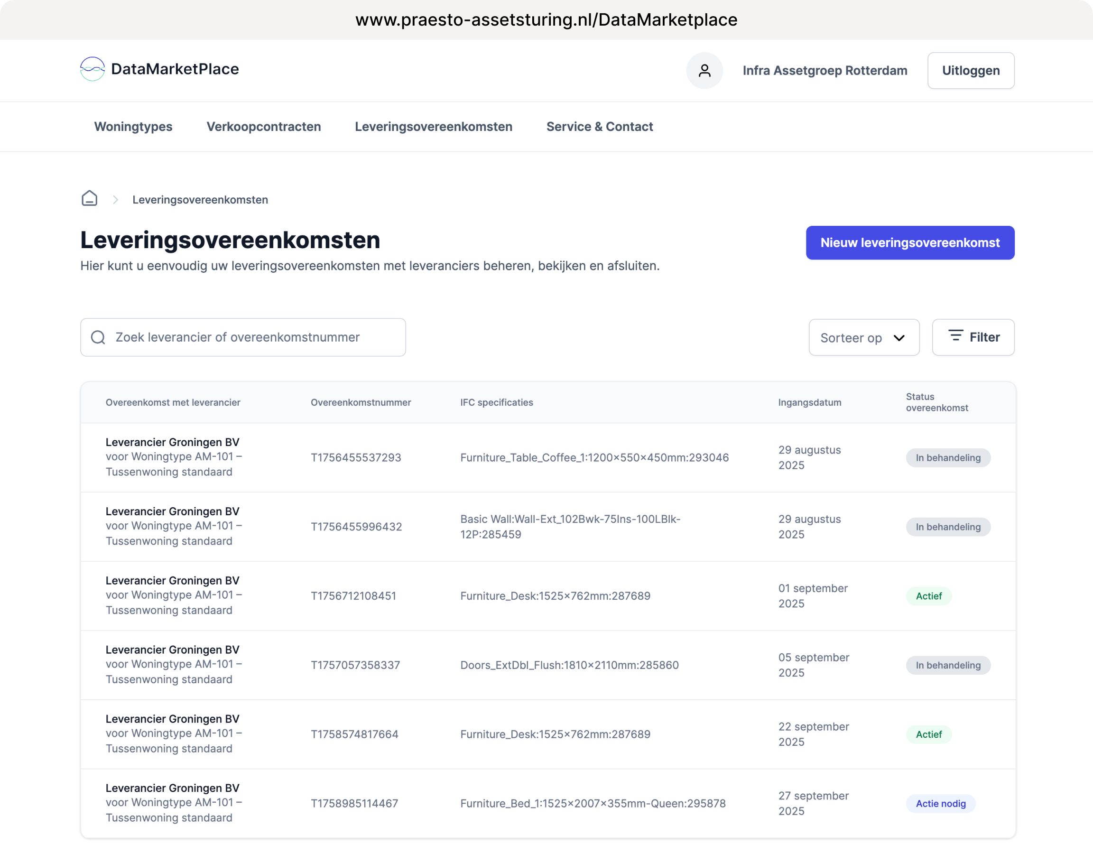The image size is (1093, 854).
Task: Expand the Sorteer op dropdown
Action: click(x=863, y=338)
